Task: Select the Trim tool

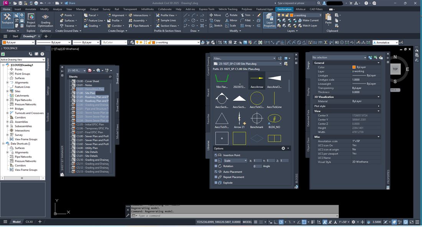Action: pyautogui.click(x=246, y=15)
